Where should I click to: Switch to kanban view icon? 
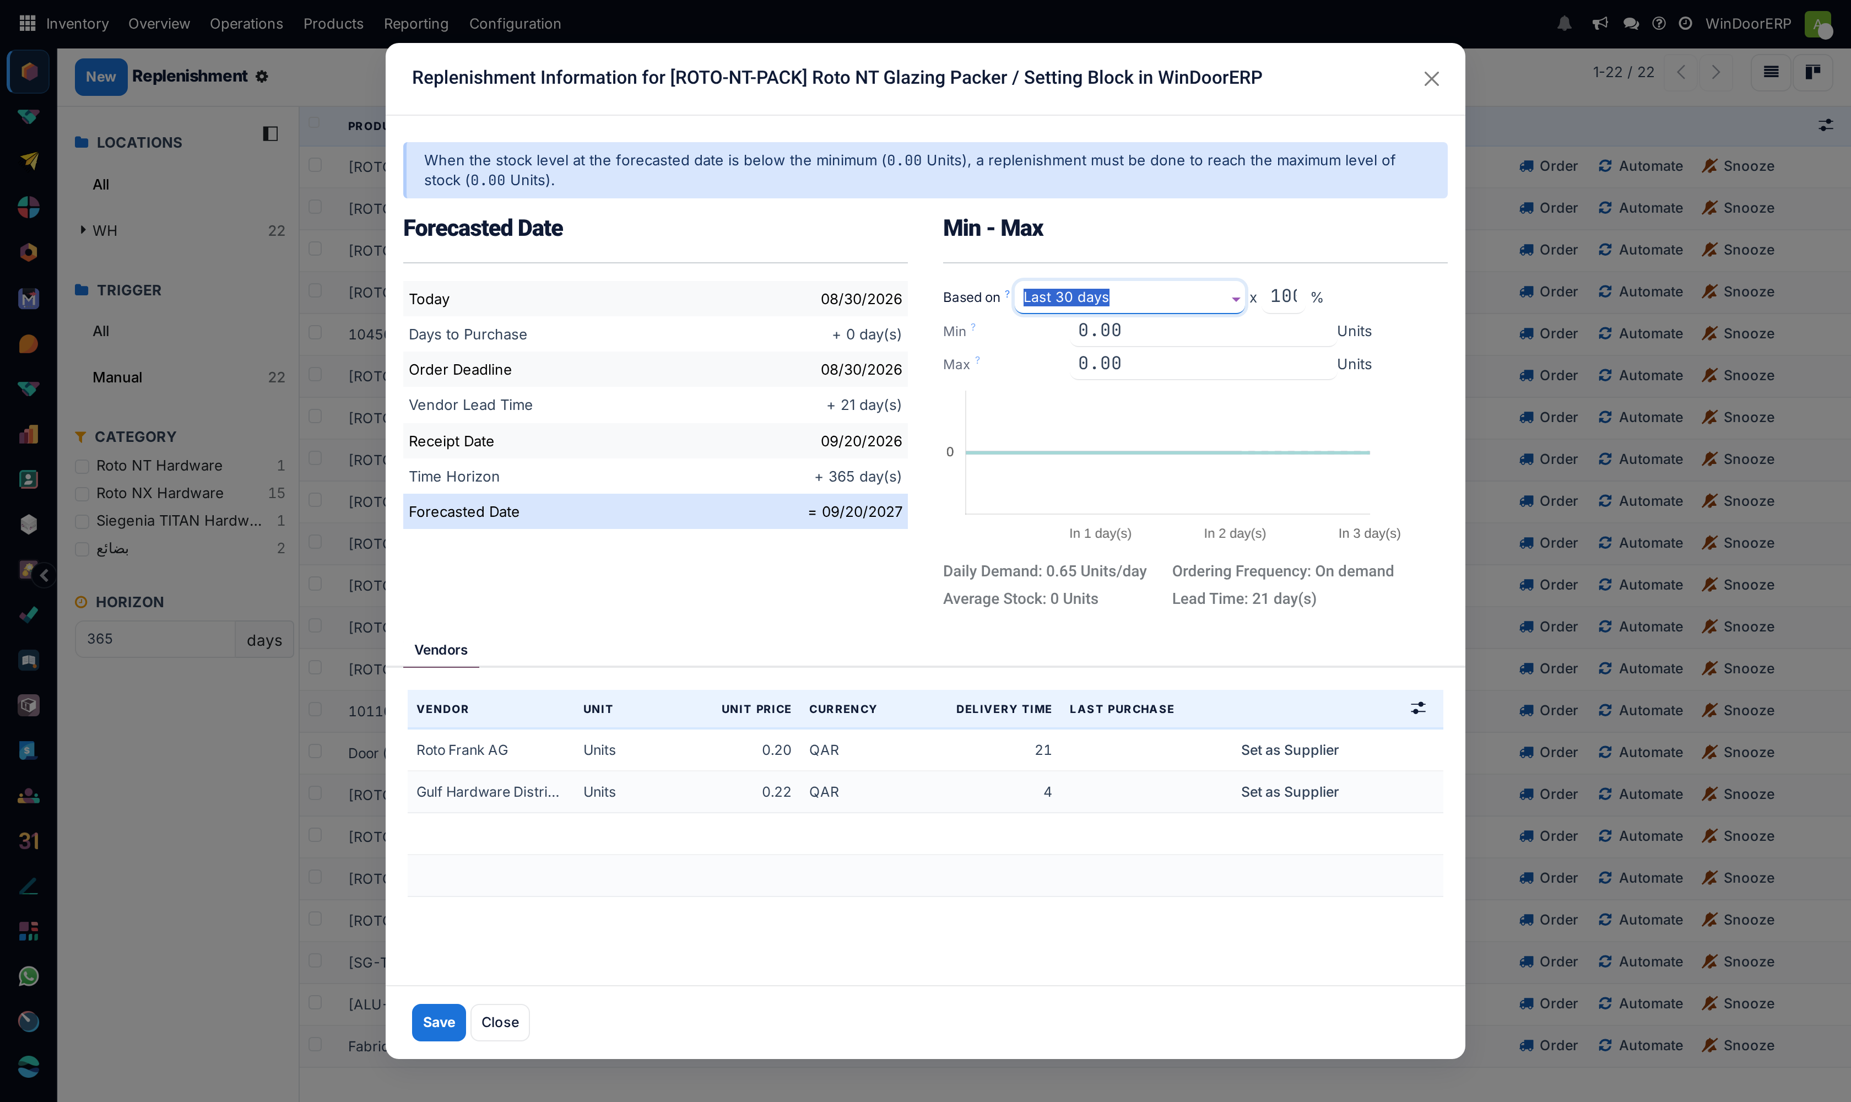[1812, 72]
